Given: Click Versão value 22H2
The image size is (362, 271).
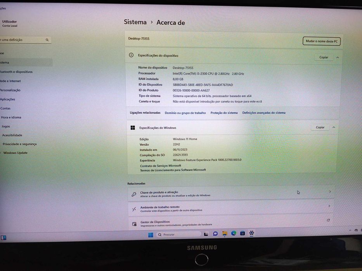Looking at the screenshot, I should 177,144.
